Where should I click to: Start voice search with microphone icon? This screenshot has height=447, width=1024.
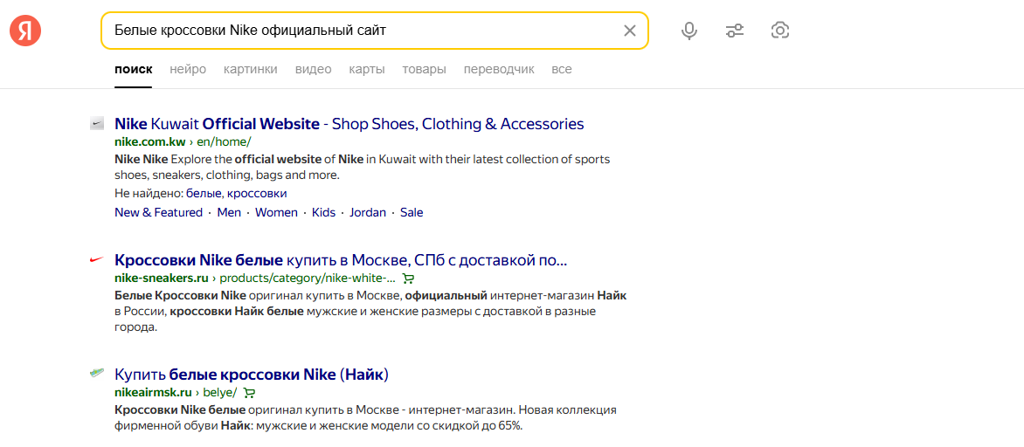[x=689, y=31]
